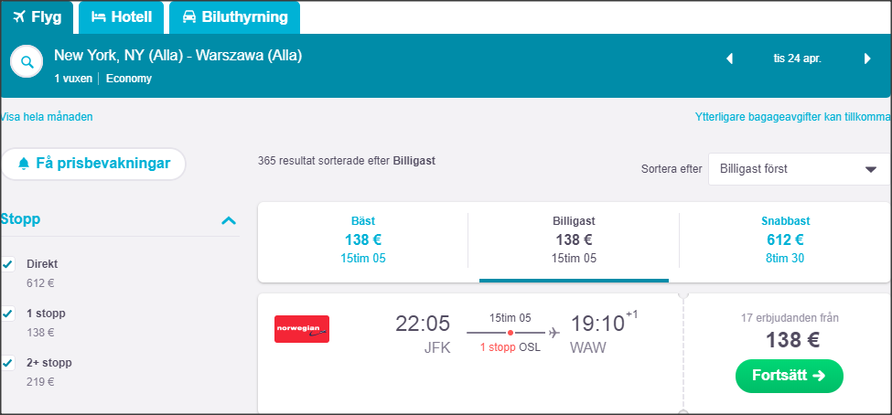Uncheck the Direkt flights checkbox
This screenshot has height=415, width=892.
click(x=7, y=264)
